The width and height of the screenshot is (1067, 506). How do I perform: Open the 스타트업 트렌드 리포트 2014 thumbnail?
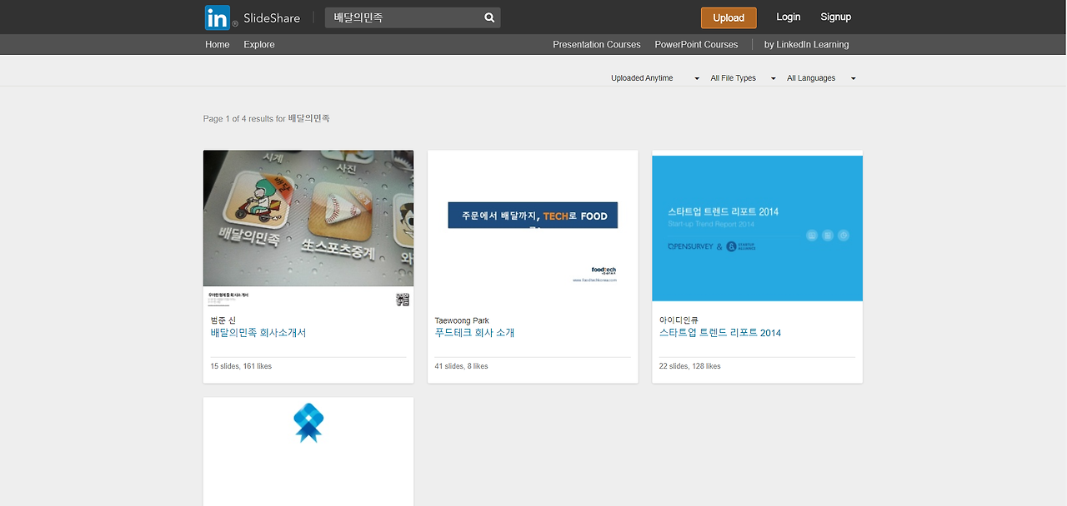click(757, 226)
